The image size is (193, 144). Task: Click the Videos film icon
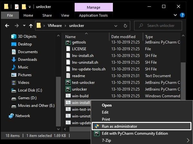(14, 83)
